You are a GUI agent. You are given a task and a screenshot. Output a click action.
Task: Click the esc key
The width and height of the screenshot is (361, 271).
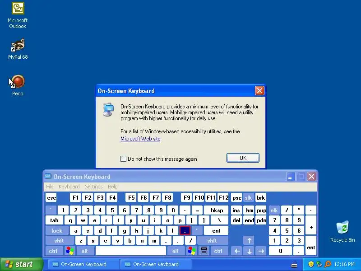click(51, 198)
